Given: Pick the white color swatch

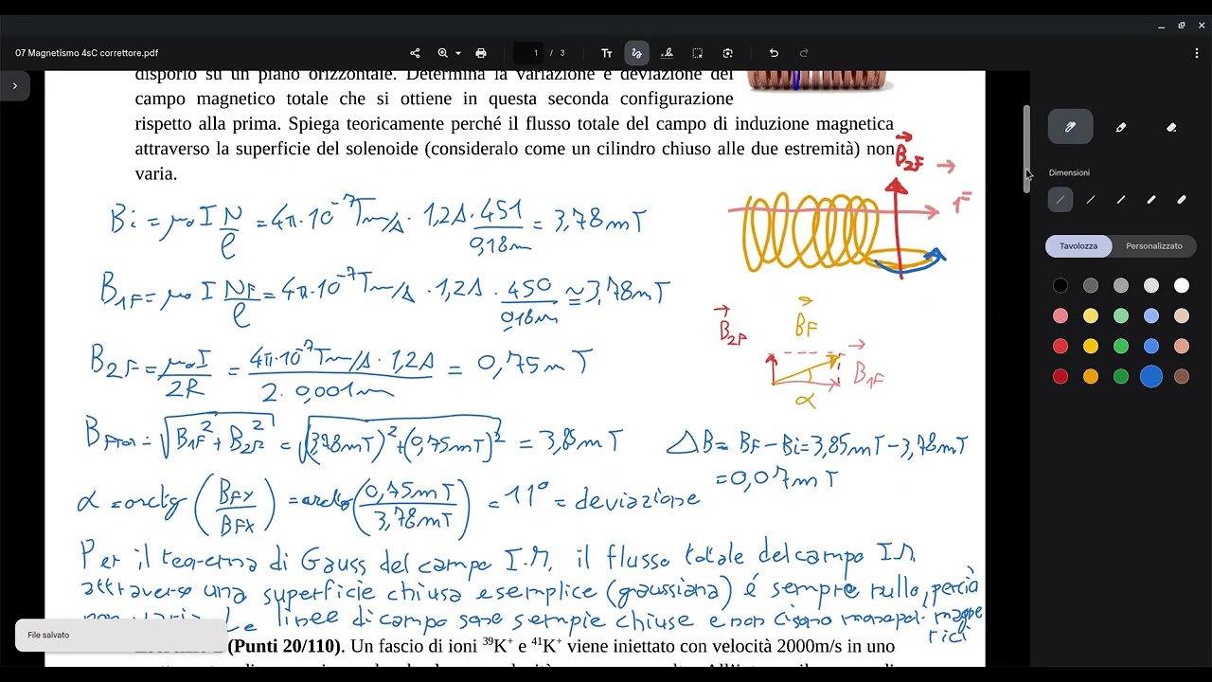Looking at the screenshot, I should click(1182, 286).
